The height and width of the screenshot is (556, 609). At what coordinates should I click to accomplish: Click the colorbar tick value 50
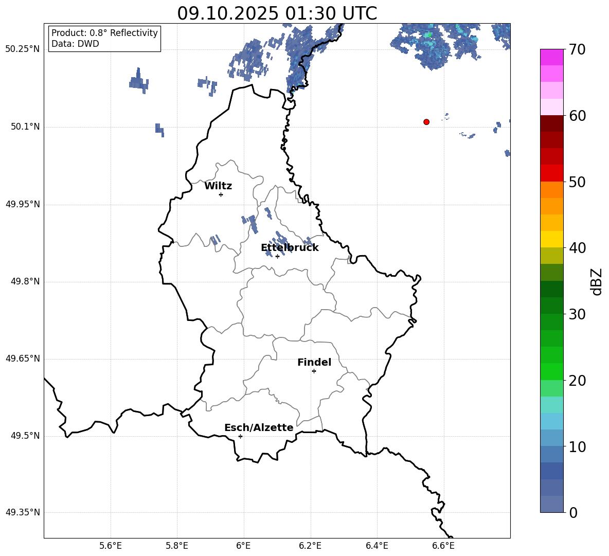tap(577, 182)
